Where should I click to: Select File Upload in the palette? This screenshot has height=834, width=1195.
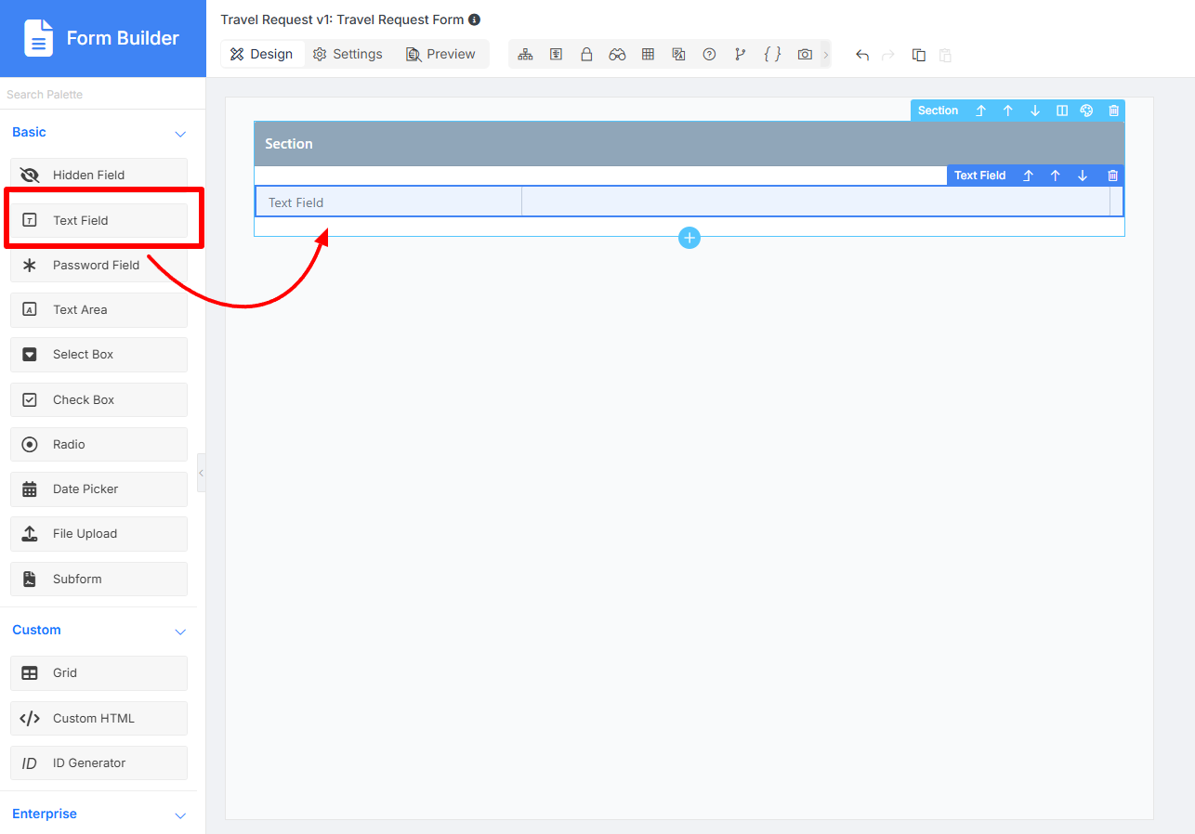pos(98,533)
